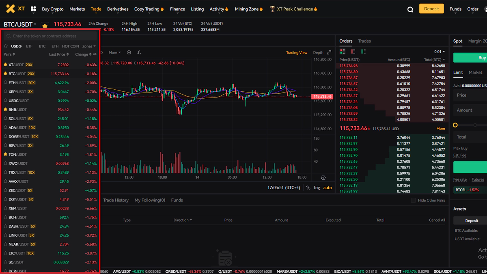Open the apps grid menu icon
The width and height of the screenshot is (487, 274).
[x=33, y=9]
